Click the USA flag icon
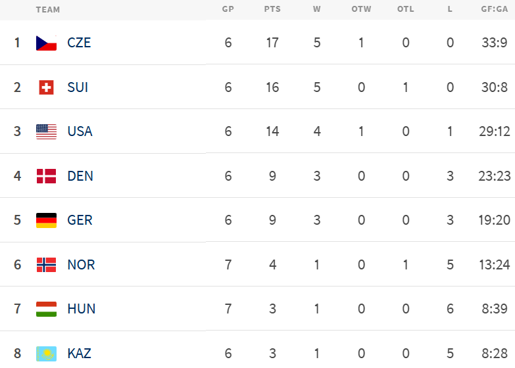 [46, 131]
